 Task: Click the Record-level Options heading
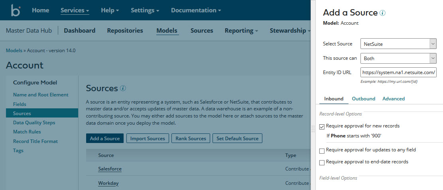[341, 114]
